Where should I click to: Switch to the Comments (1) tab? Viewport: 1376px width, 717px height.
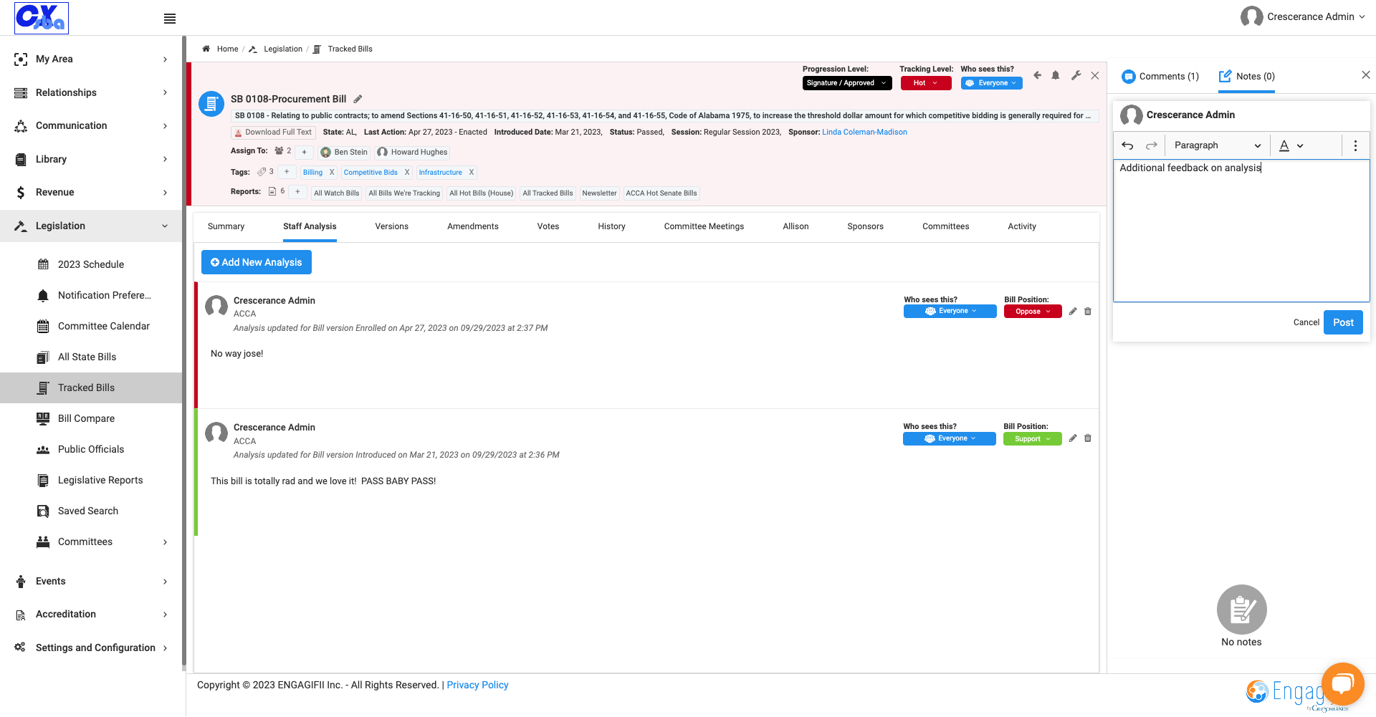tap(1160, 77)
